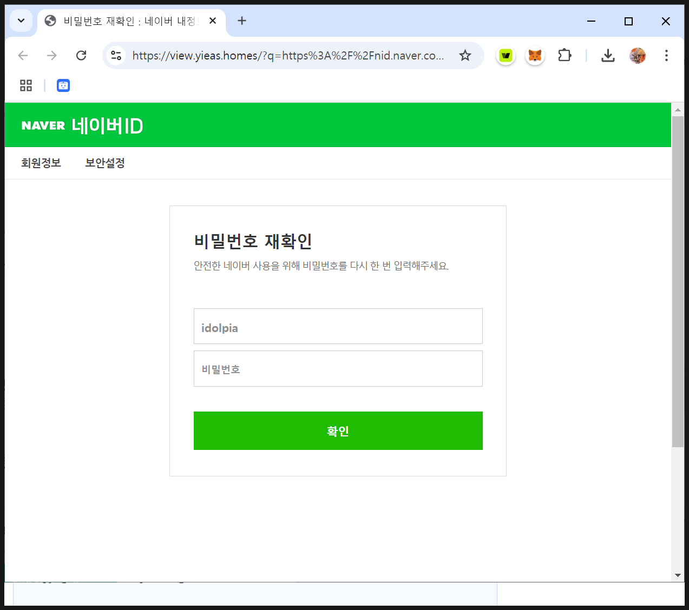The image size is (689, 610).
Task: Switch to the 보안설정 tab
Action: point(105,163)
